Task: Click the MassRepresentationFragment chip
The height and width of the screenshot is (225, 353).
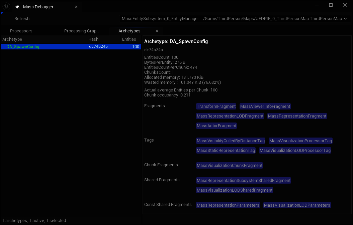Action: (297, 116)
